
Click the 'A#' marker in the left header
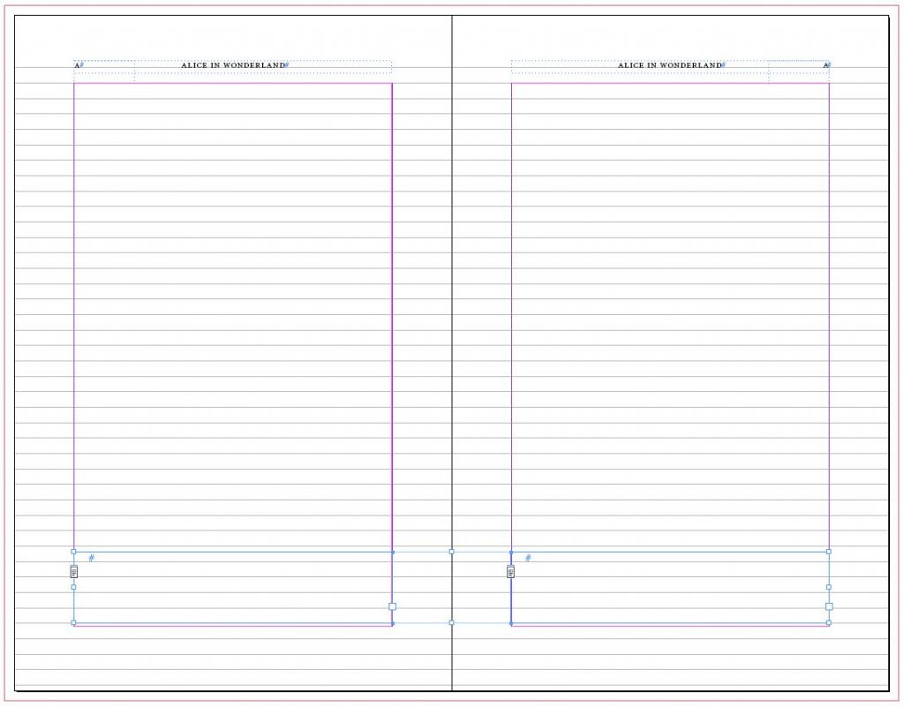(x=77, y=64)
